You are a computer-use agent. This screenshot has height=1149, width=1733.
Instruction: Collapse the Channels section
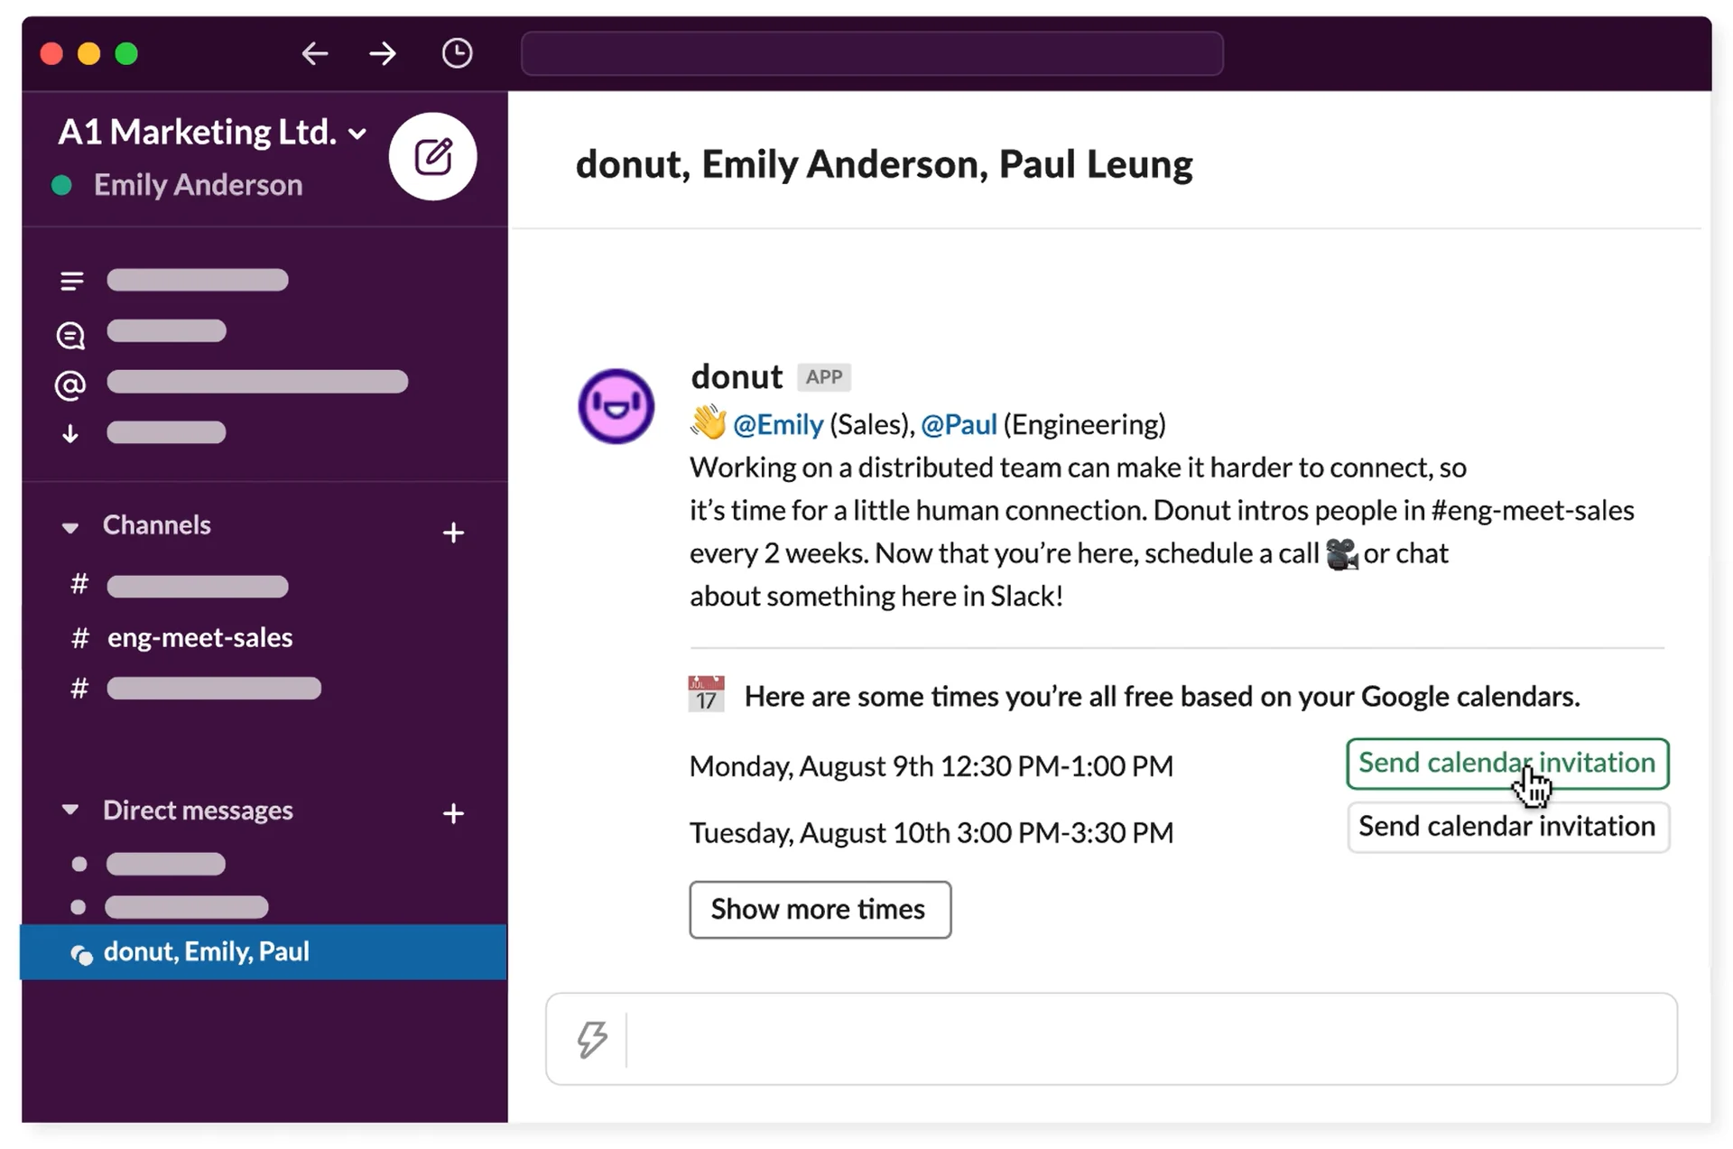(x=70, y=527)
